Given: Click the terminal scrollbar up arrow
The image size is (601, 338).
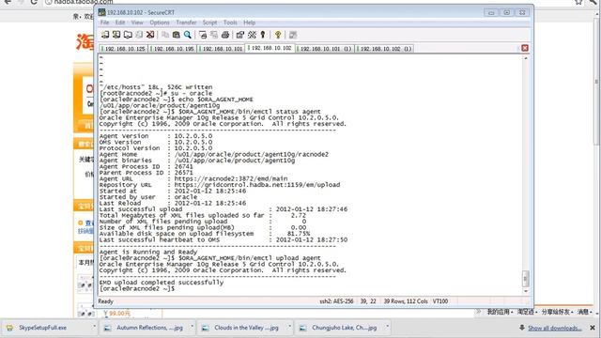Looking at the screenshot, I should pyautogui.click(x=526, y=58).
